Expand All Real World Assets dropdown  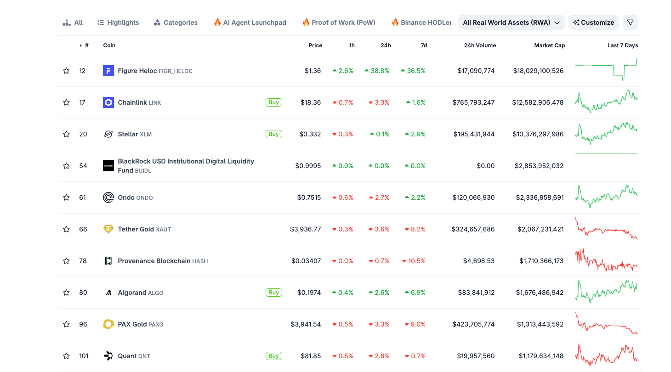click(x=511, y=23)
